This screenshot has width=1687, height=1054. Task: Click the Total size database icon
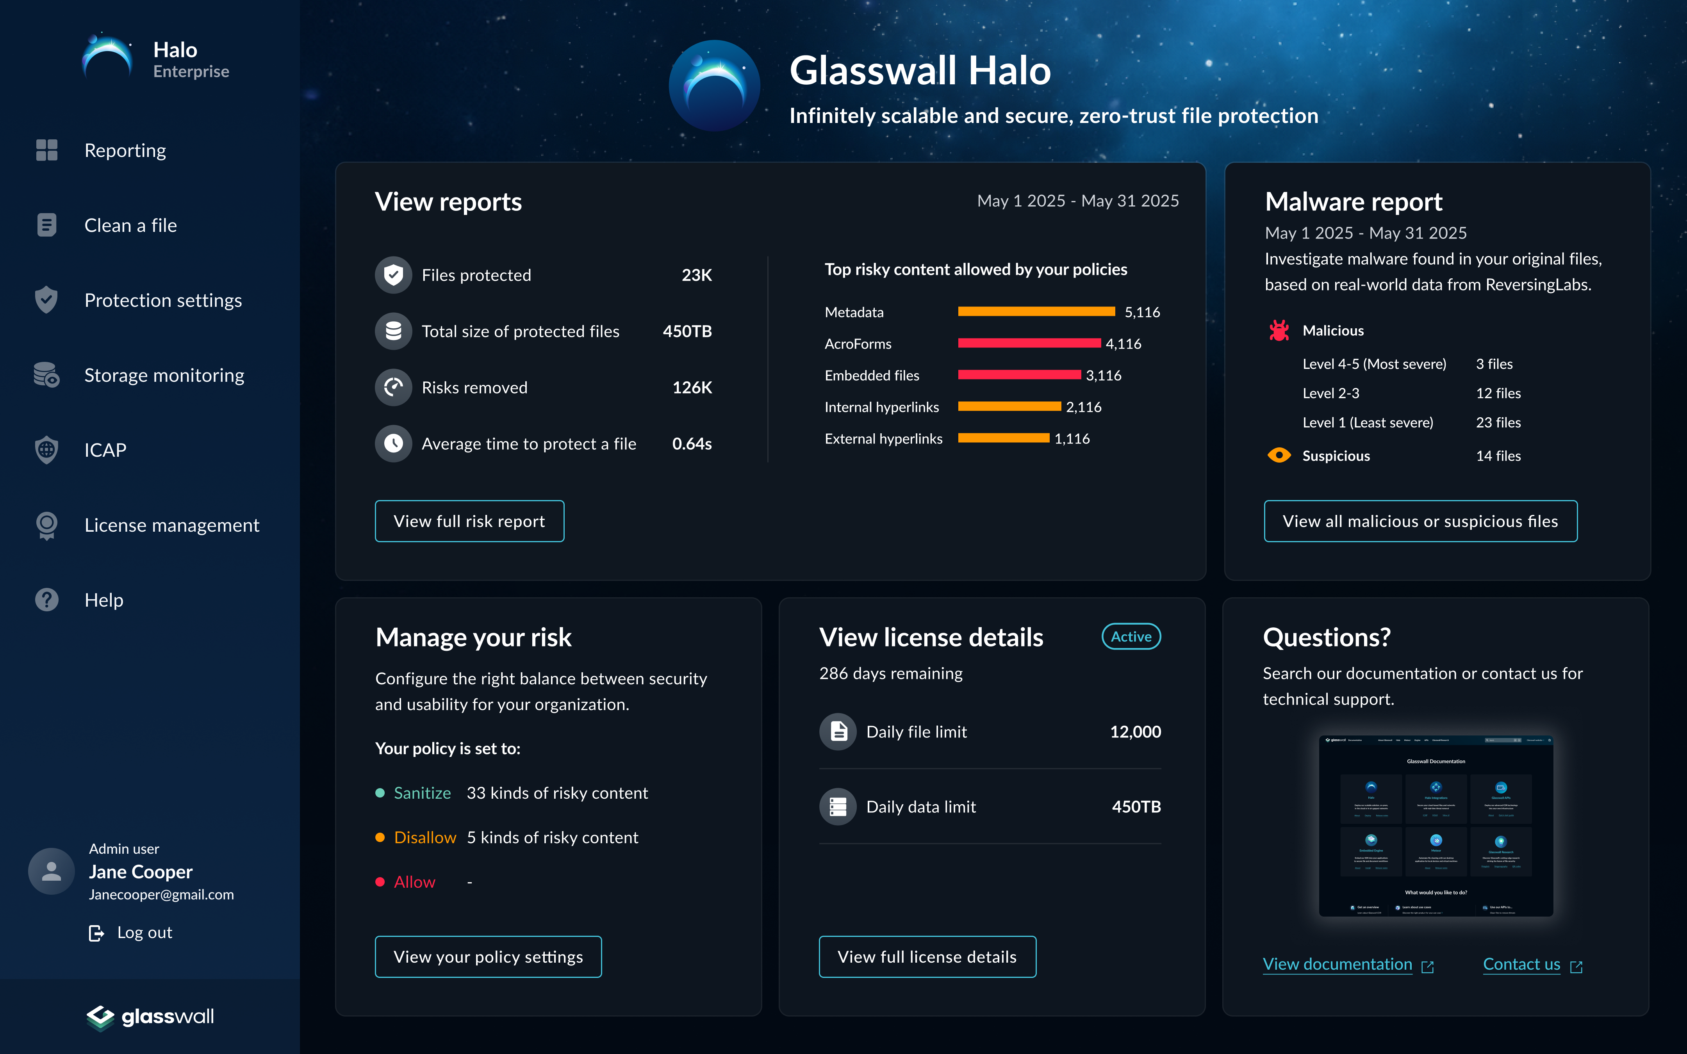394,331
